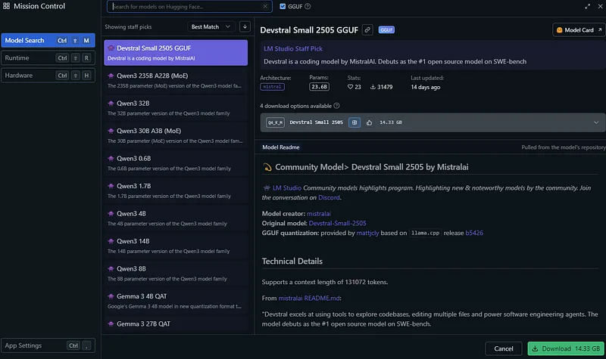606x359 pixels.
Task: Copy model link icon next to title
Action: pos(367,30)
